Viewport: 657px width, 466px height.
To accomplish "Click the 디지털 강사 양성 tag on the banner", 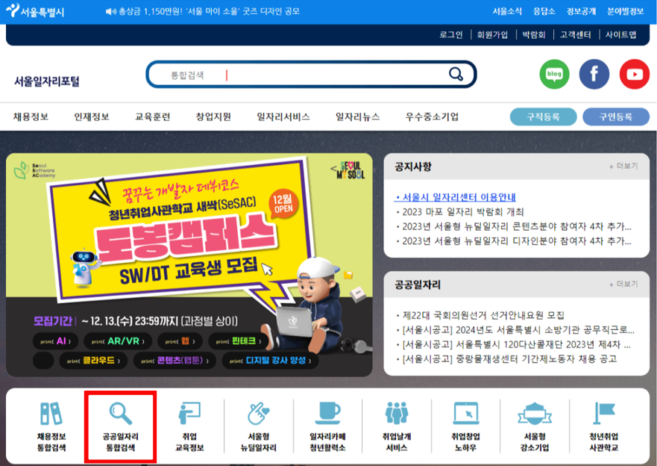I will click(270, 360).
